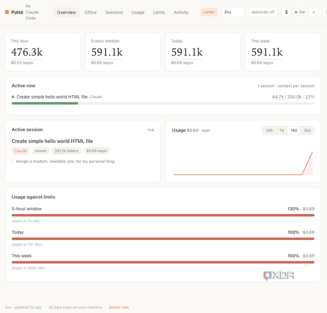Click the This hour token card
Image resolution: width=327 pixels, height=313 pixels.
pos(43,52)
